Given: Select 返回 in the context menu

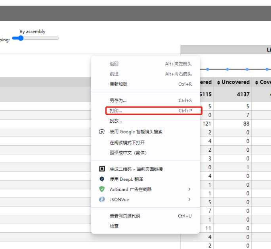Looking at the screenshot, I should [114, 64].
